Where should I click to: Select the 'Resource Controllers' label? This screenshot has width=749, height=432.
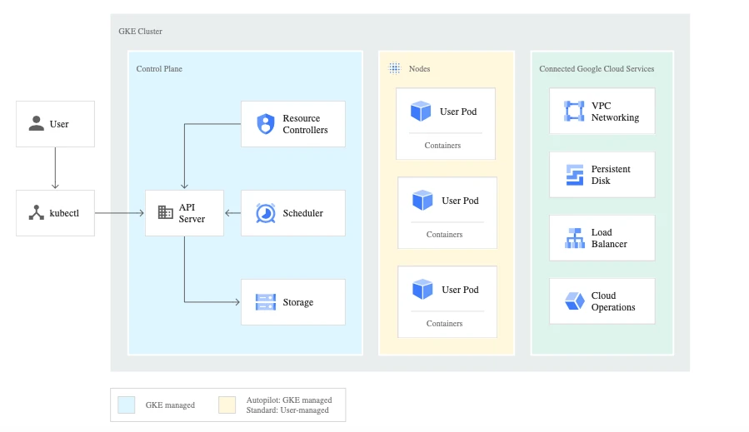(305, 124)
